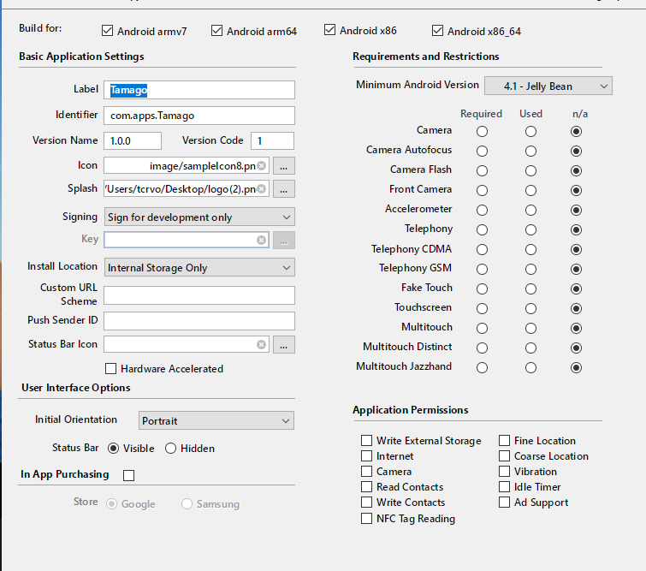Mark Camera as Required

tap(483, 131)
